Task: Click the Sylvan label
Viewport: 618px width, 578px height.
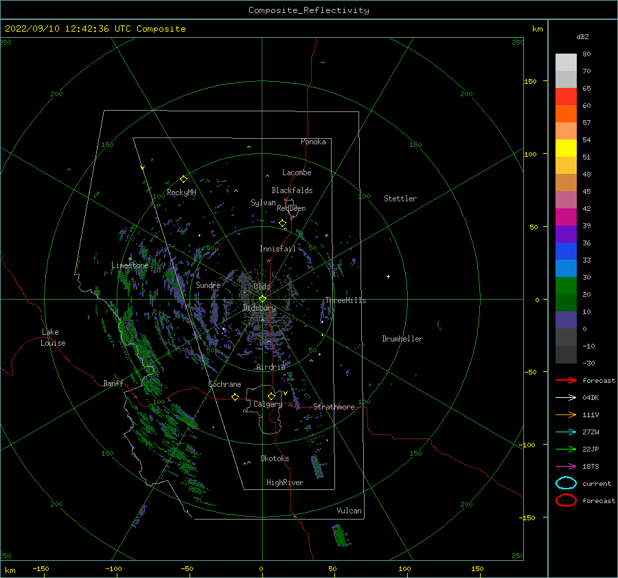Action: [263, 203]
